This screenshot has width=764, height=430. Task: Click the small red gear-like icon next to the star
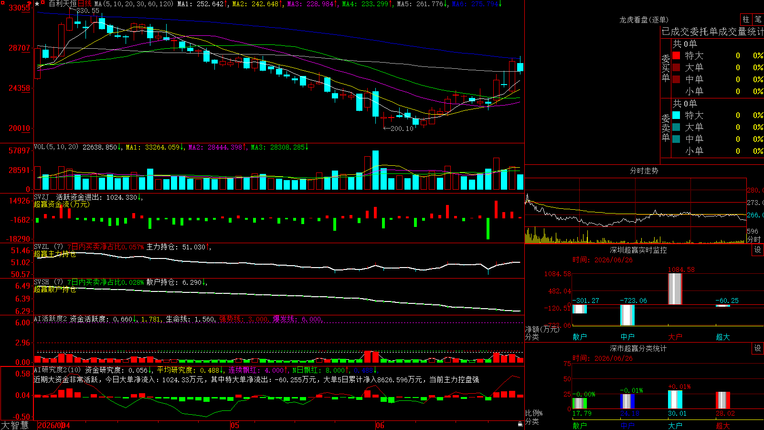tap(43, 3)
